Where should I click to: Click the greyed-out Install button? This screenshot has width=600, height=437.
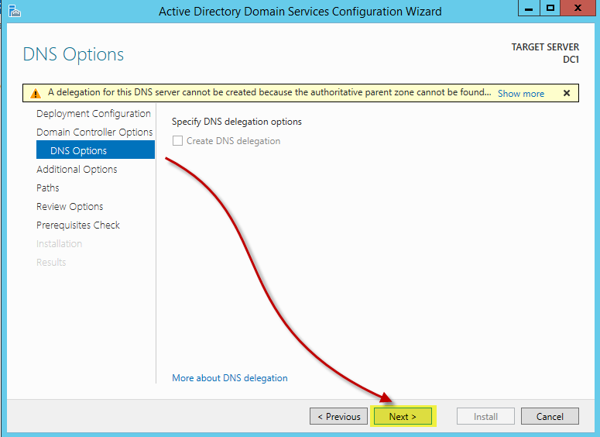coord(485,416)
